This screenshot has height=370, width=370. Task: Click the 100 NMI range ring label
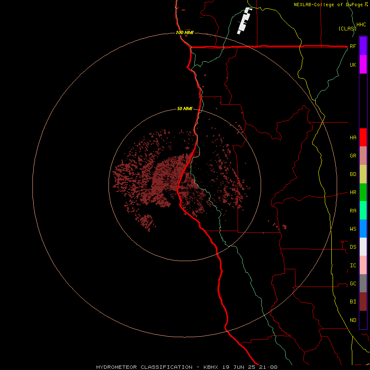click(x=185, y=32)
